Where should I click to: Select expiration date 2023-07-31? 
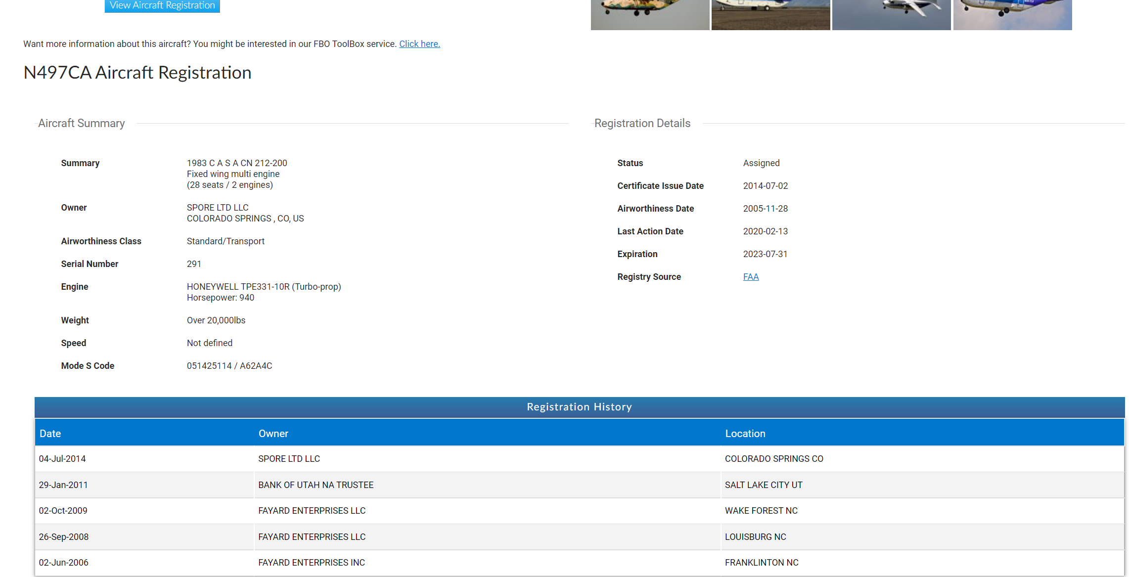[765, 254]
